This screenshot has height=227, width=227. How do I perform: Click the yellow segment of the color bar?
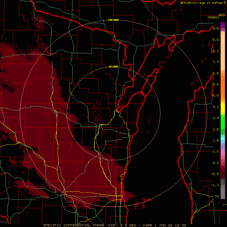(223, 108)
